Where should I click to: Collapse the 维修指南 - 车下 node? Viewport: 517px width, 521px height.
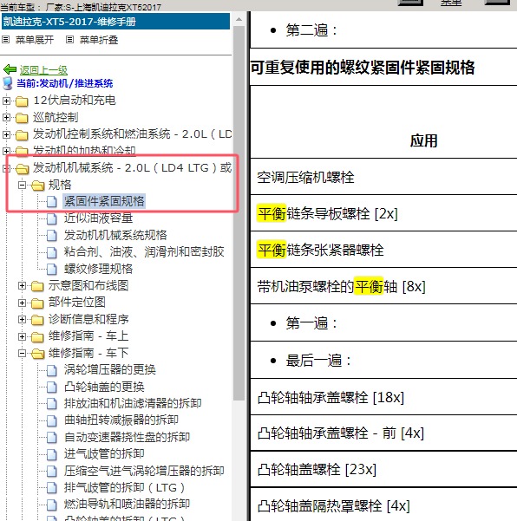(x=22, y=353)
